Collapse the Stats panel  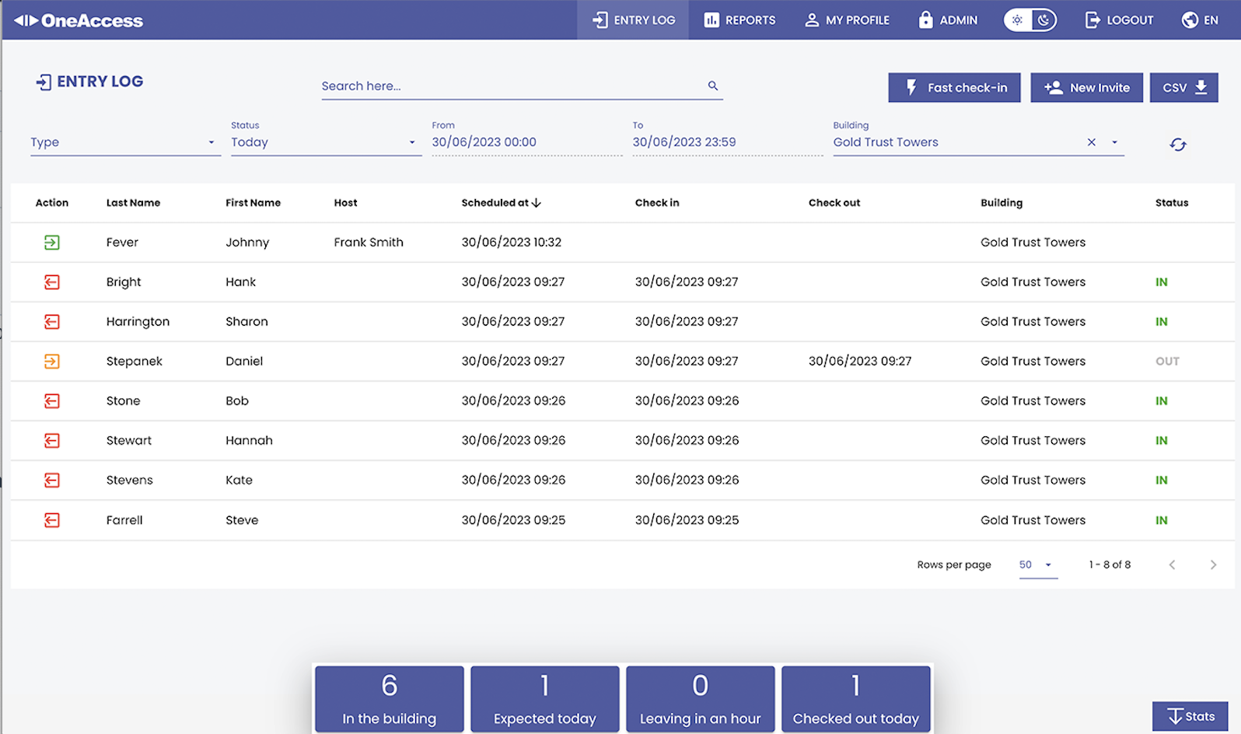click(1190, 716)
